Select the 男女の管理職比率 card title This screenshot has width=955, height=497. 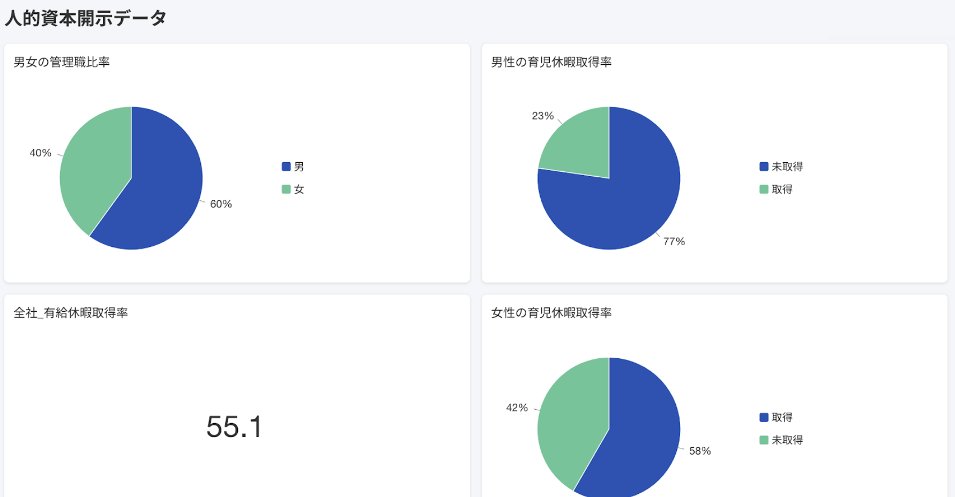click(62, 62)
